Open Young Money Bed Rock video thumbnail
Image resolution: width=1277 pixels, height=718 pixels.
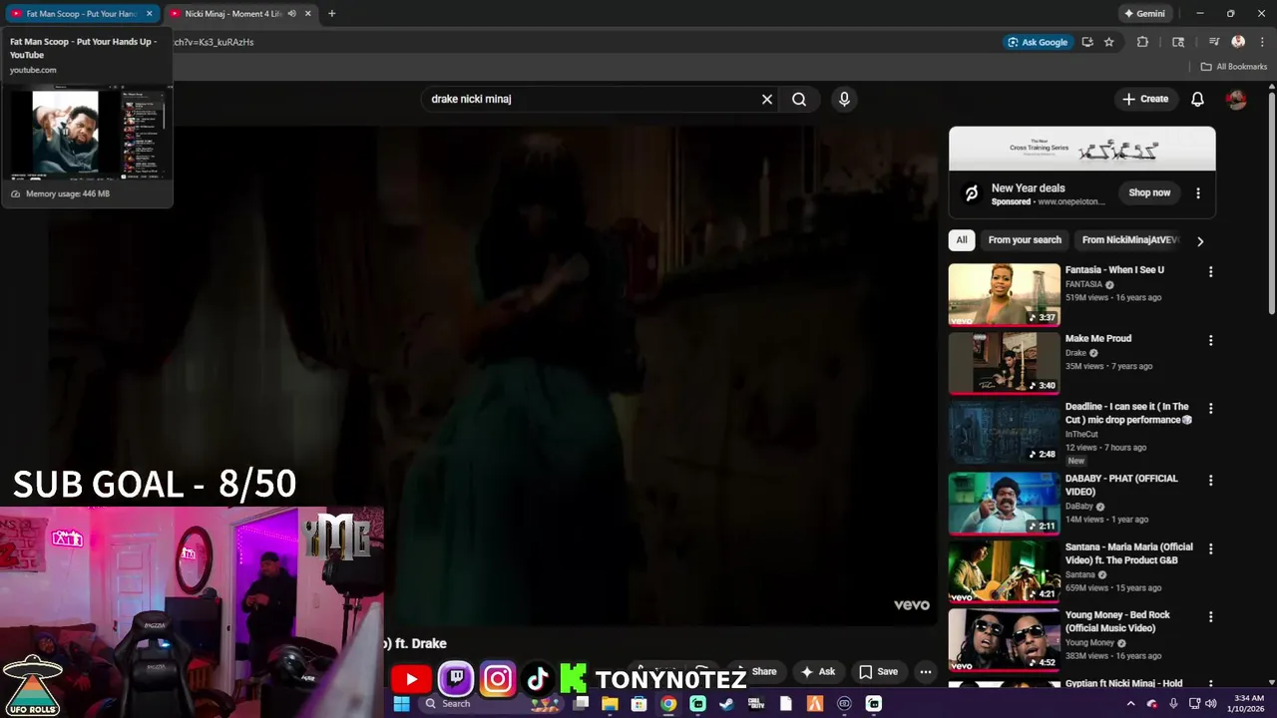[1004, 639]
